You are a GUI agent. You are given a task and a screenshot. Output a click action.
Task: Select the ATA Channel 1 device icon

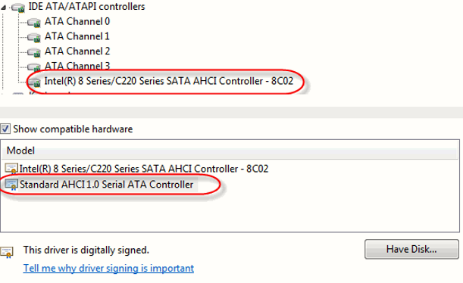(x=33, y=37)
